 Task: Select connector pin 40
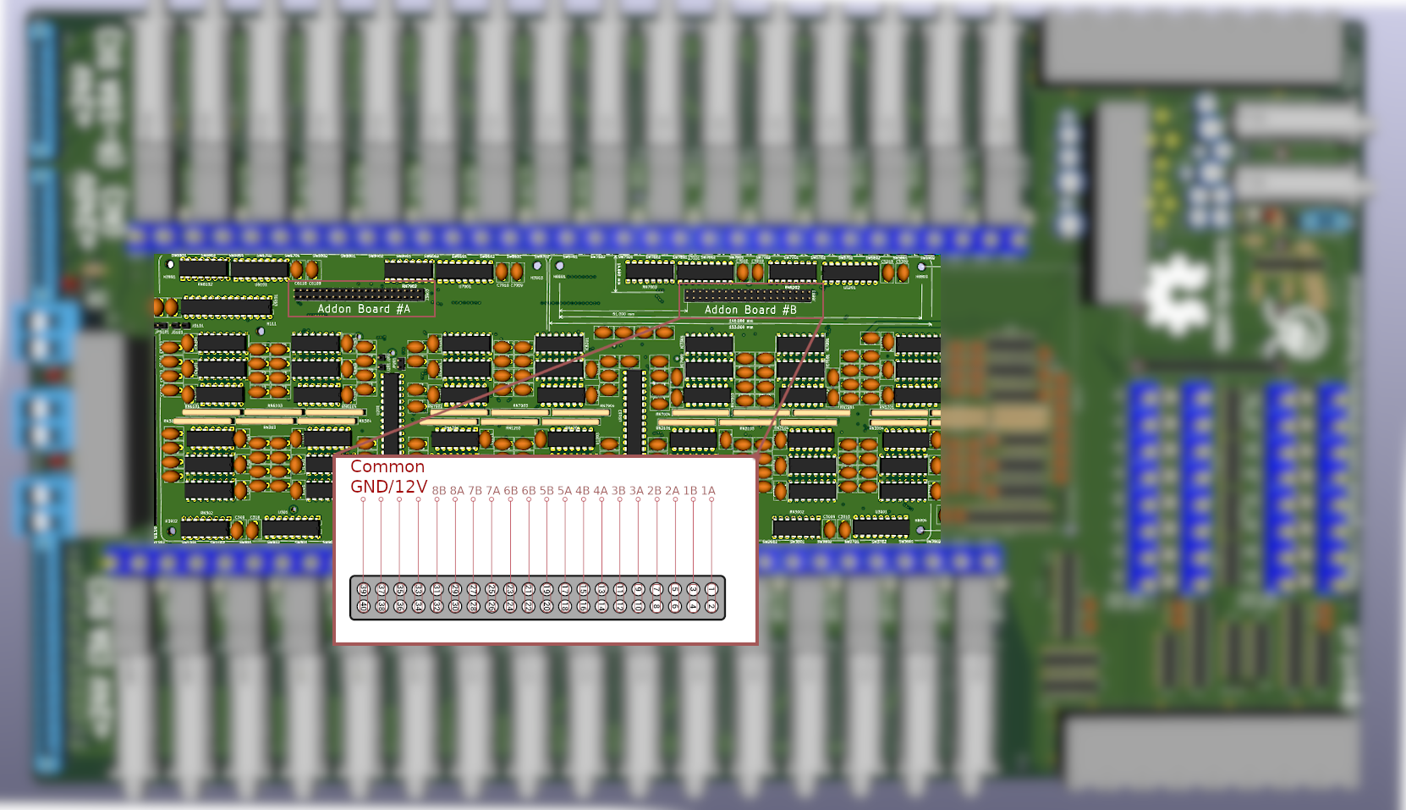pos(364,606)
